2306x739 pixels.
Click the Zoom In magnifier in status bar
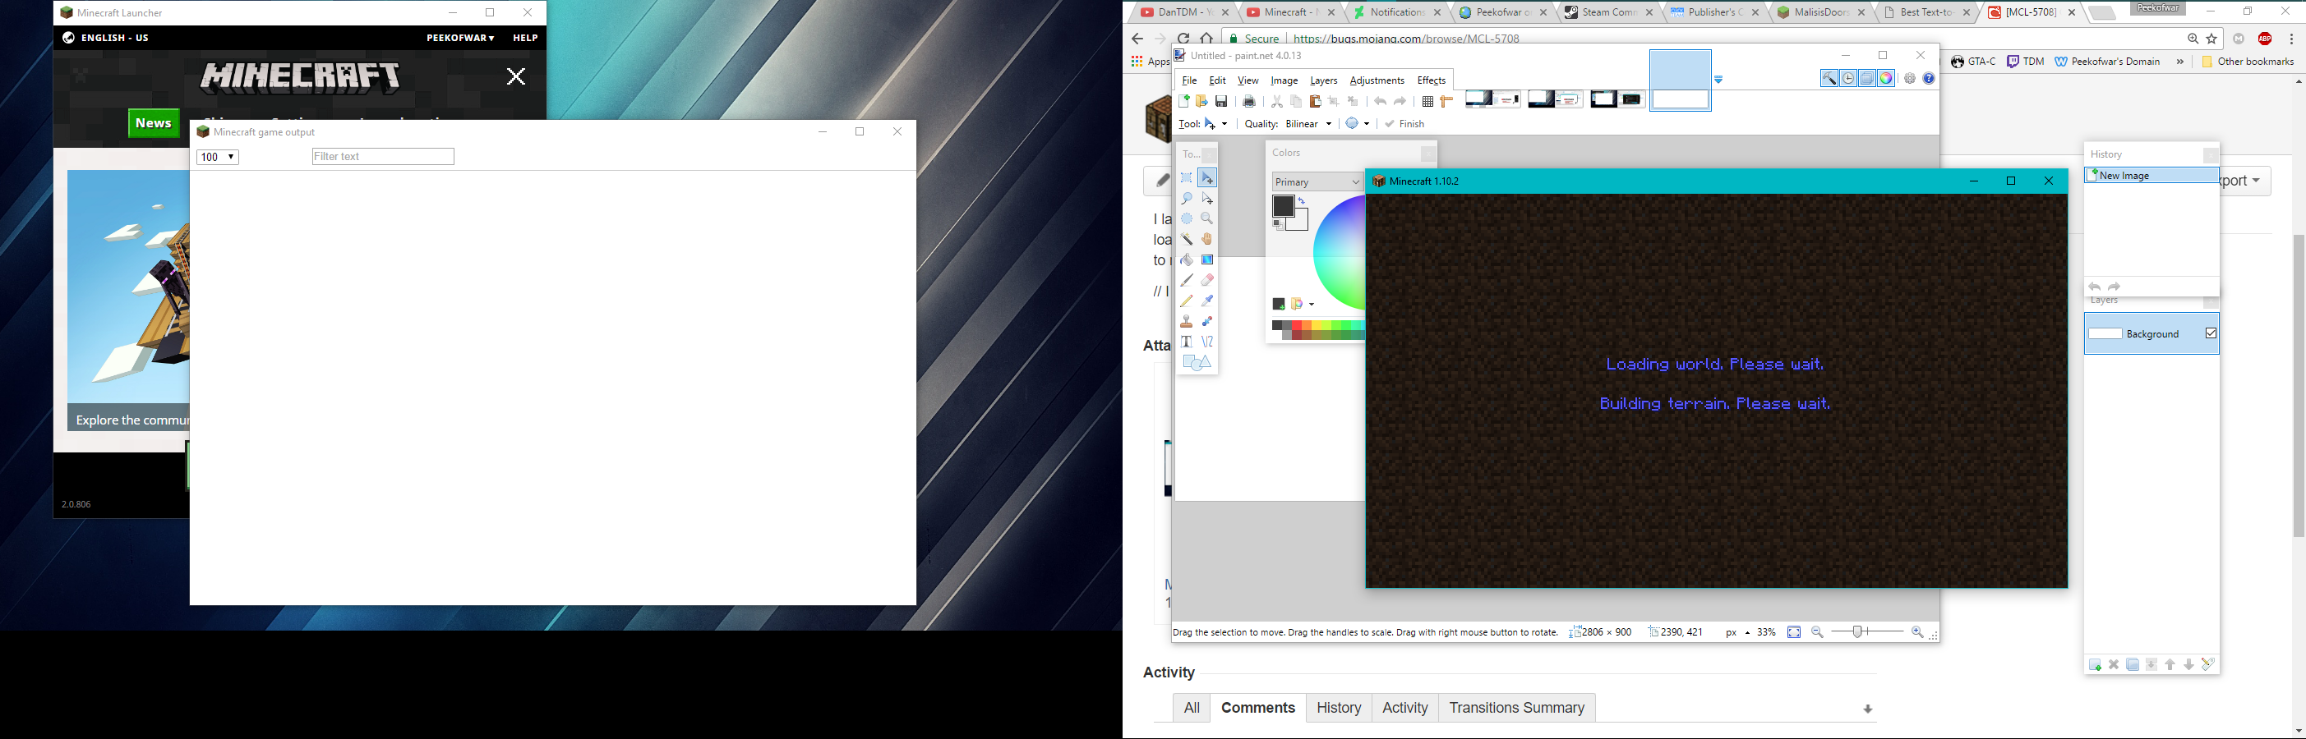(1916, 632)
